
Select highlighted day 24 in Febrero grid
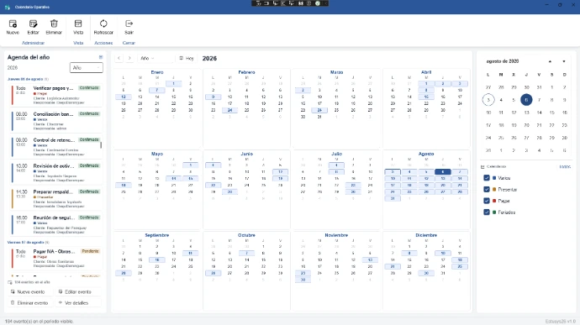click(229, 110)
